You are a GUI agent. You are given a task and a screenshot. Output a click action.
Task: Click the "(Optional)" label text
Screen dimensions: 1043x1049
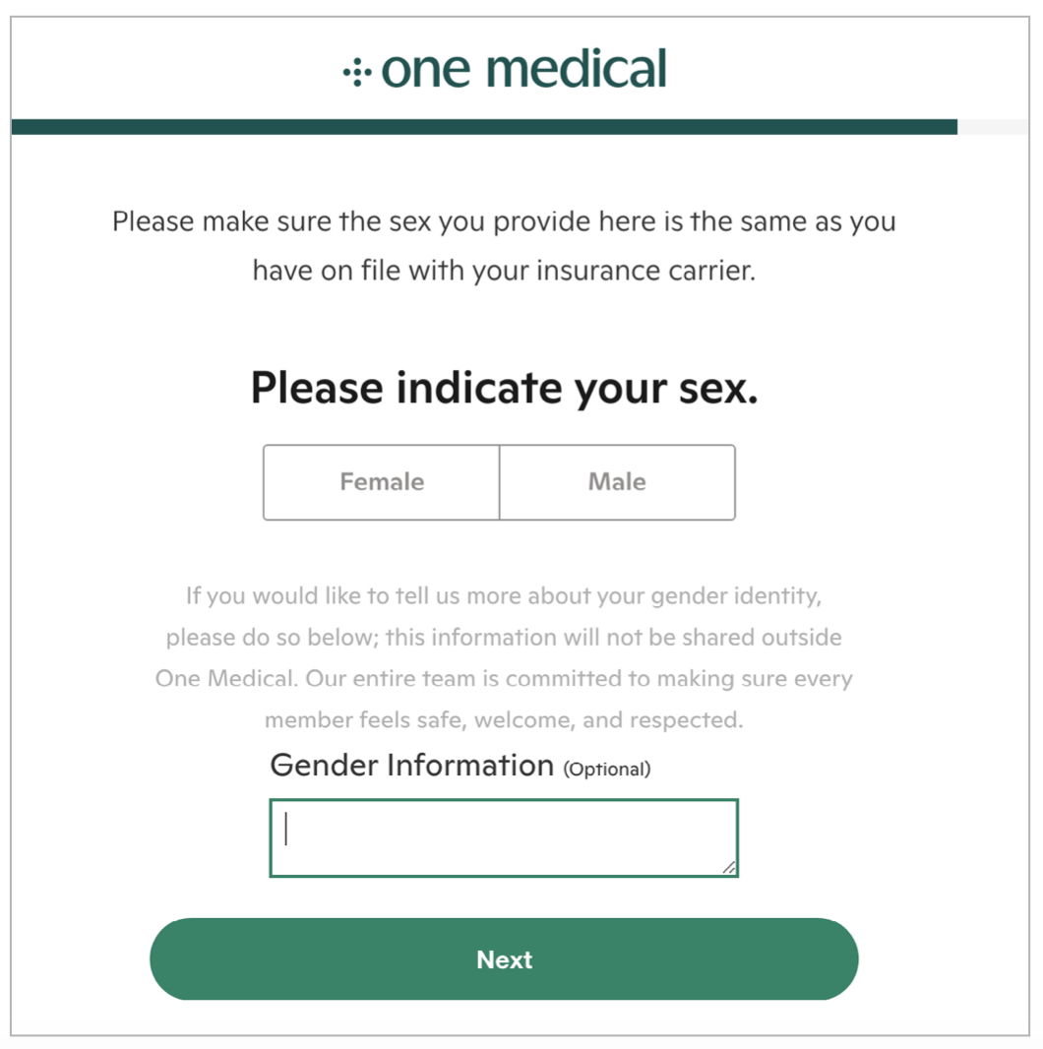(x=606, y=770)
